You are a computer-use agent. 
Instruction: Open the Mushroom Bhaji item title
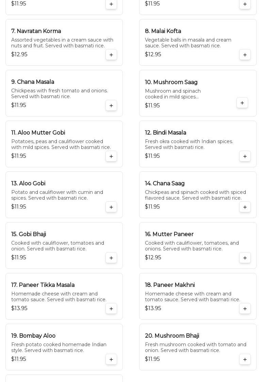(x=172, y=336)
